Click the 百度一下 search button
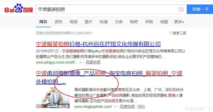This screenshot has height=112, width=213. 200,9
